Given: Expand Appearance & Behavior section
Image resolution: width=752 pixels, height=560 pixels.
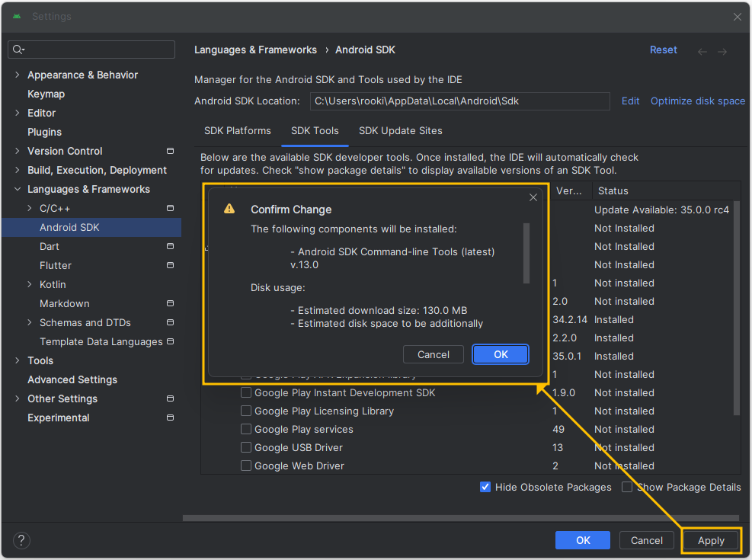Looking at the screenshot, I should [18, 75].
